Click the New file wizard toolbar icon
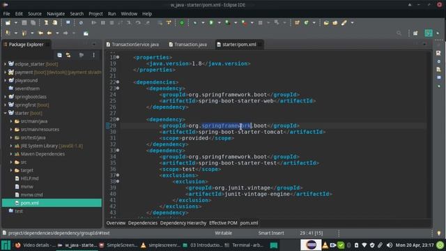Image resolution: width=446 pixels, height=251 pixels. [8, 23]
